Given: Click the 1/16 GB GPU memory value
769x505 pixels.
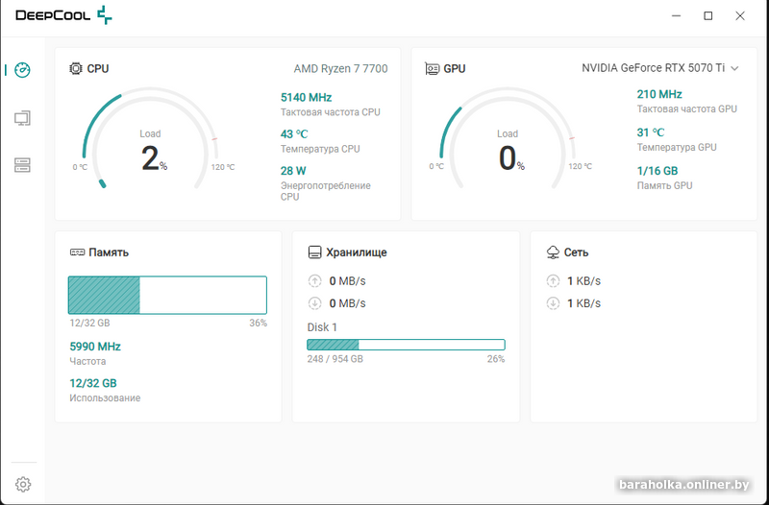Looking at the screenshot, I should pos(657,171).
